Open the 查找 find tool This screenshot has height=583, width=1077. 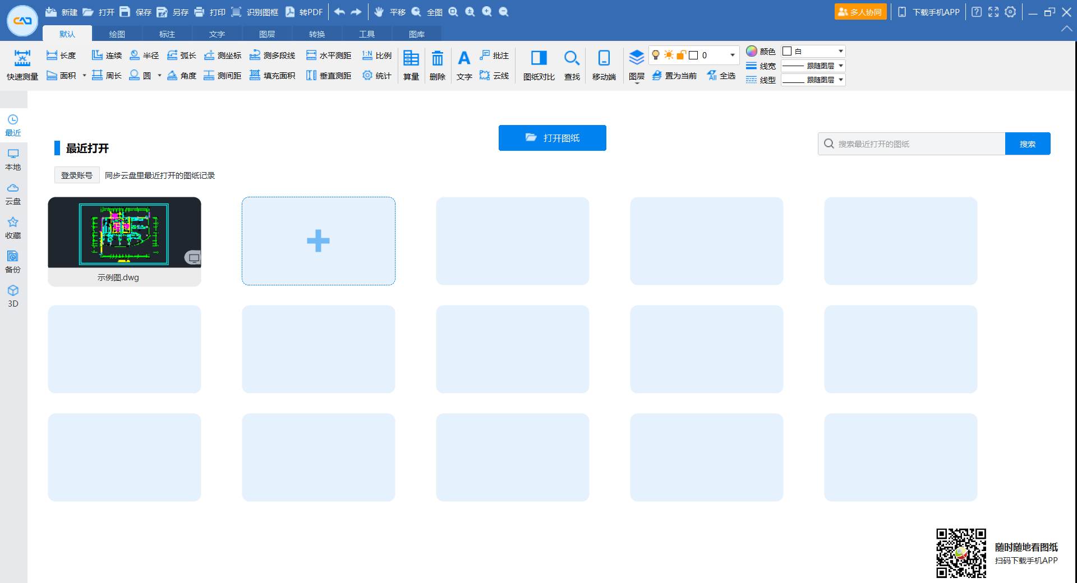pos(572,66)
